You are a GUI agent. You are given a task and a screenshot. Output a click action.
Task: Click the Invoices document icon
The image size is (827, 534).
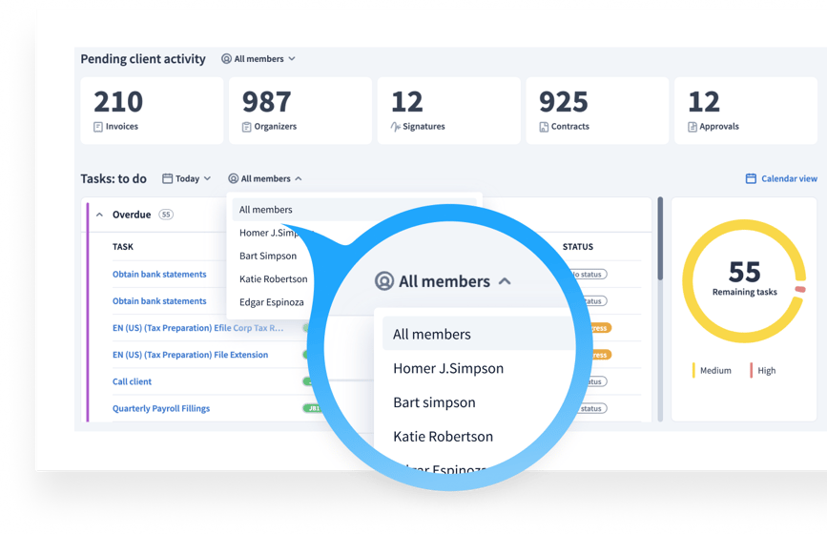point(98,127)
